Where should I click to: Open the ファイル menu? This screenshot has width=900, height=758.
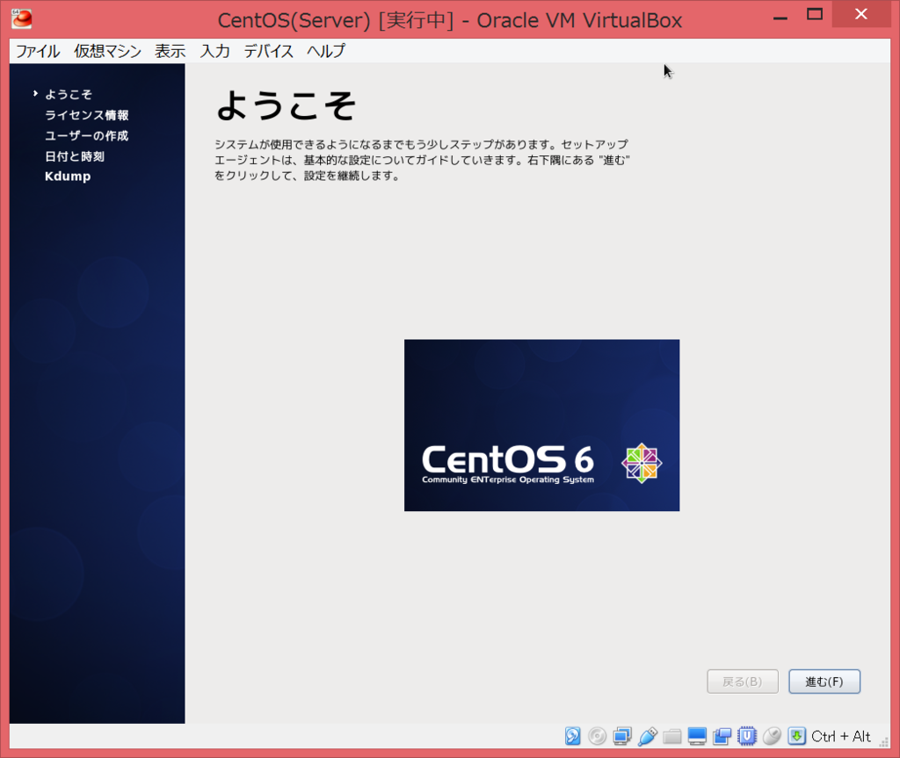pyautogui.click(x=38, y=51)
